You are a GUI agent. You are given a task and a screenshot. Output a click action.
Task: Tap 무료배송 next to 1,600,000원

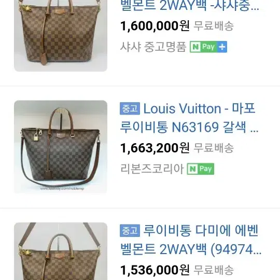click(x=214, y=26)
